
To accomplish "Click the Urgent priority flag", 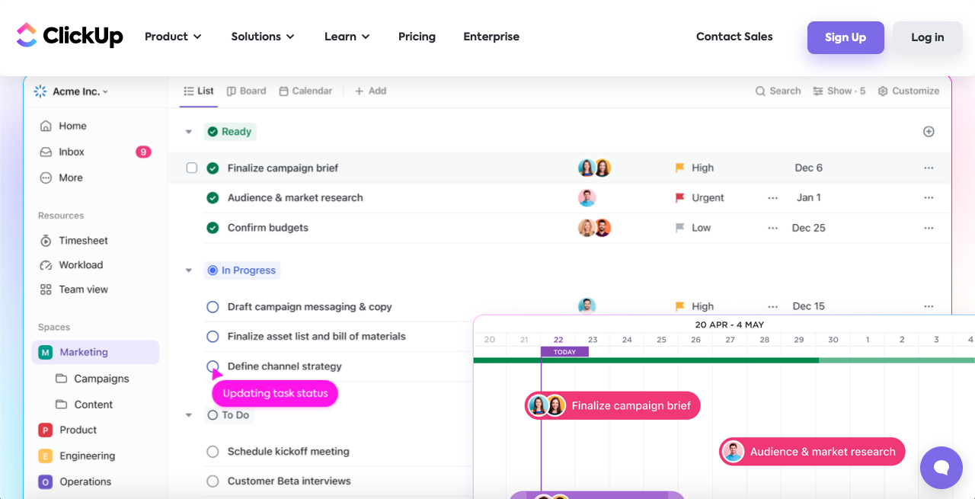I will click(680, 197).
